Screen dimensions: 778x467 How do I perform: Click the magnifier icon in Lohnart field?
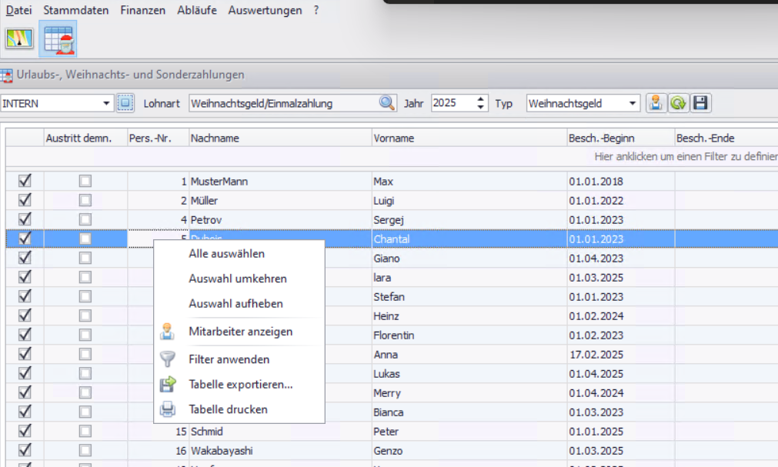tap(386, 103)
